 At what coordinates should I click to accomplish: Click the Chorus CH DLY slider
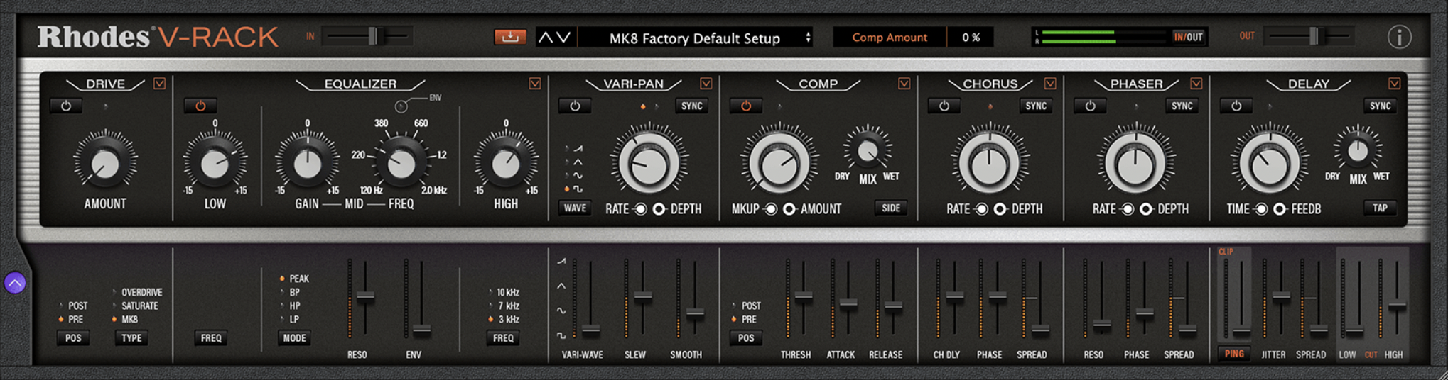[955, 298]
